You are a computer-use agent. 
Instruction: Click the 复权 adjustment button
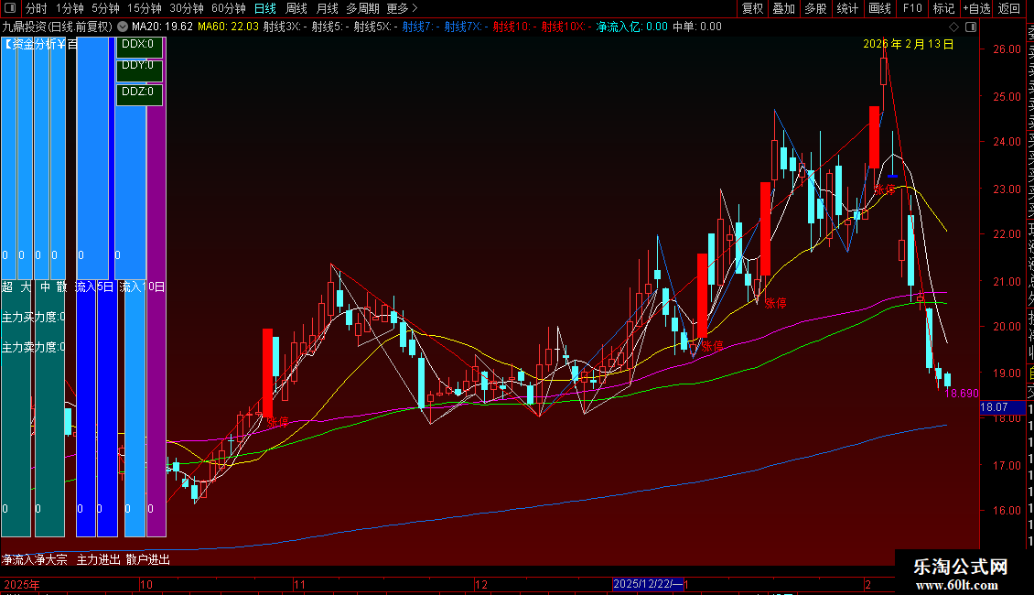(752, 8)
